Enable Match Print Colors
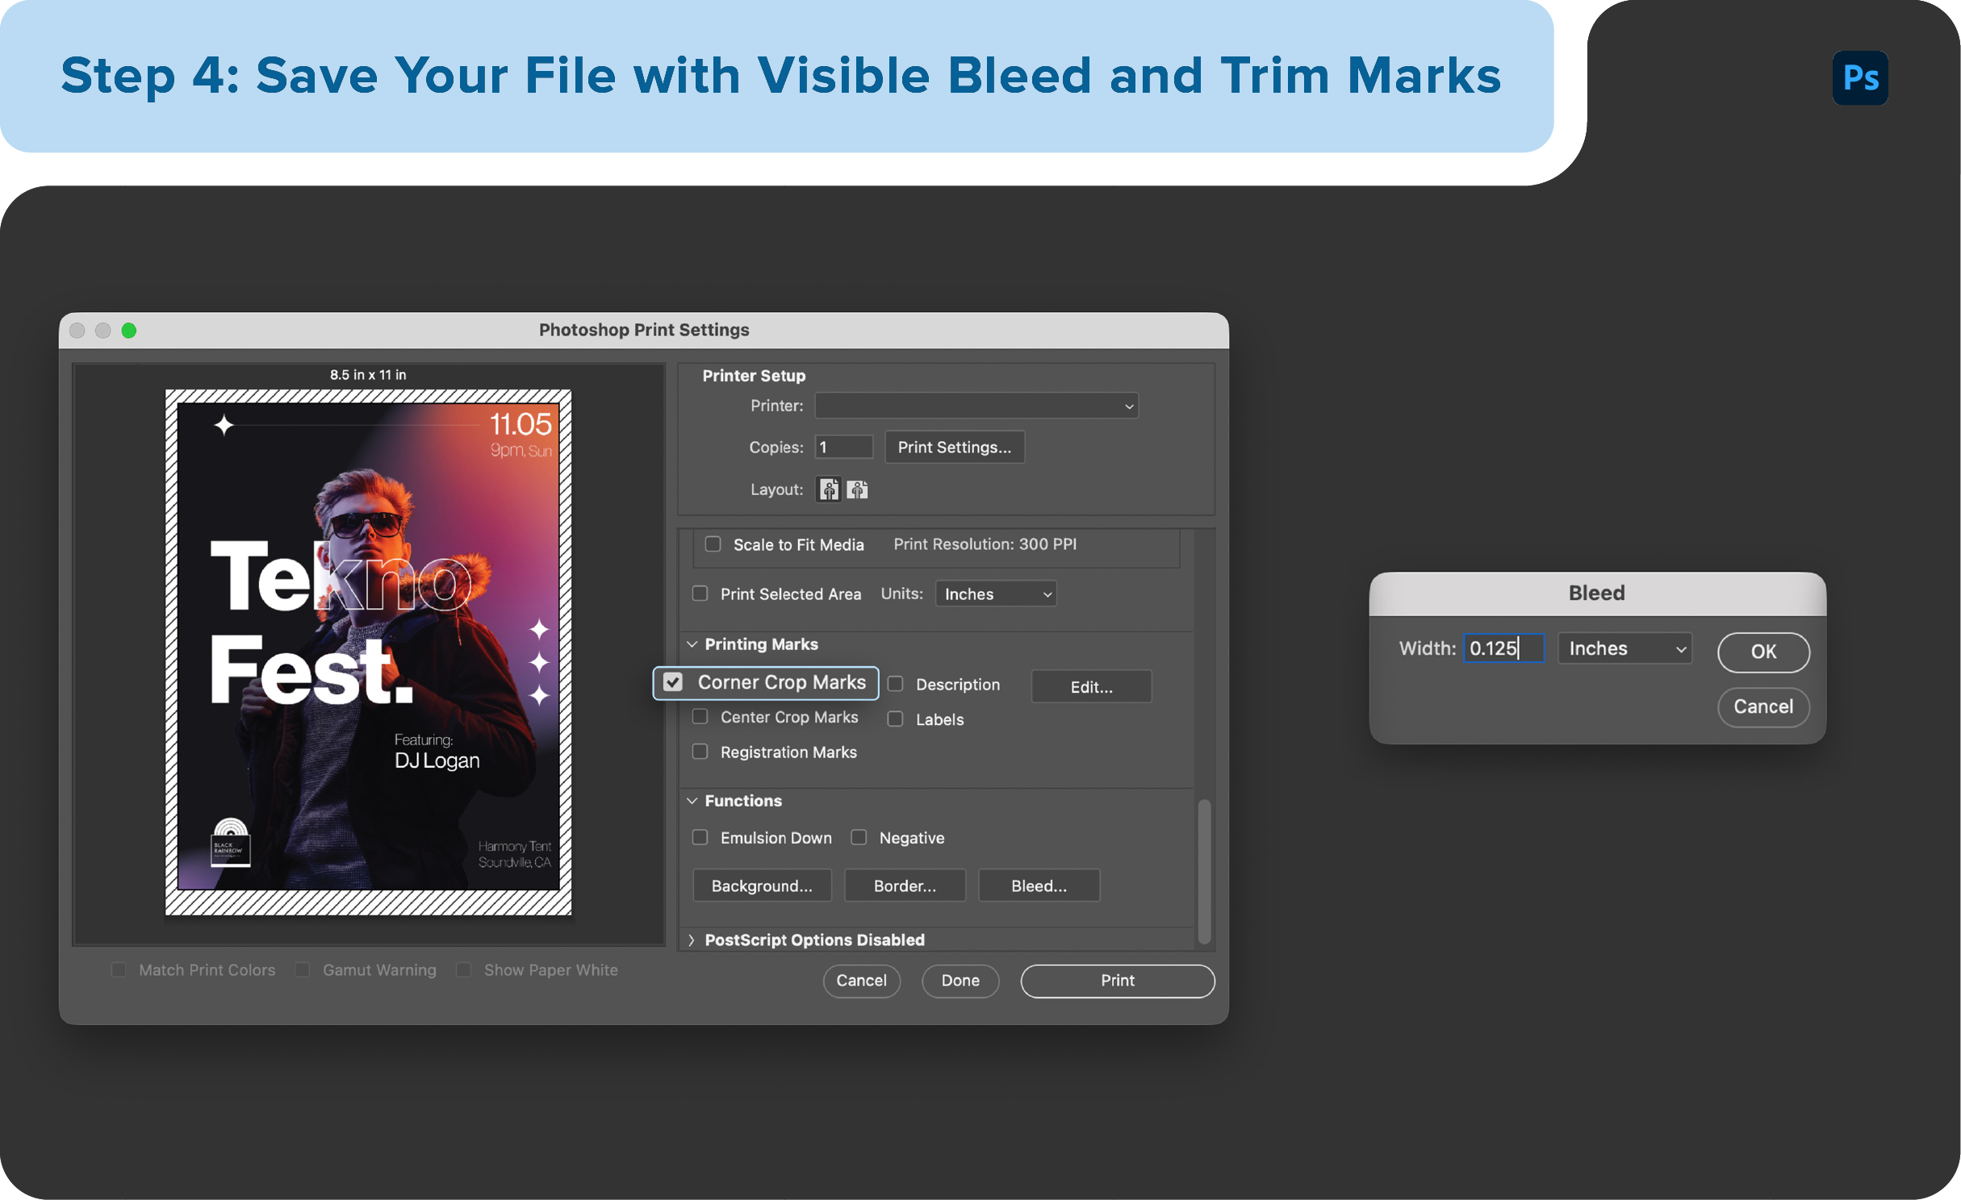 tap(119, 969)
